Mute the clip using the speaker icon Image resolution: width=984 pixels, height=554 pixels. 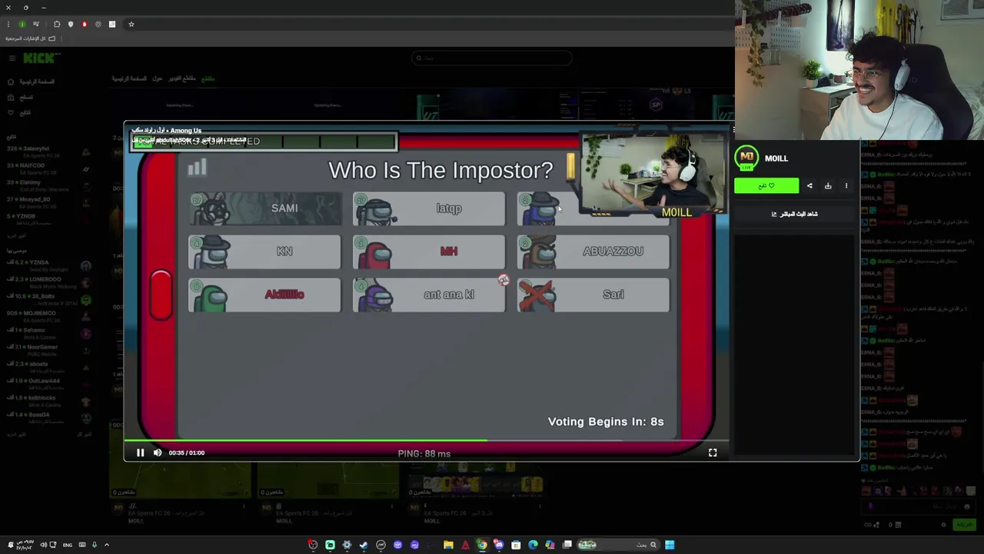click(158, 452)
